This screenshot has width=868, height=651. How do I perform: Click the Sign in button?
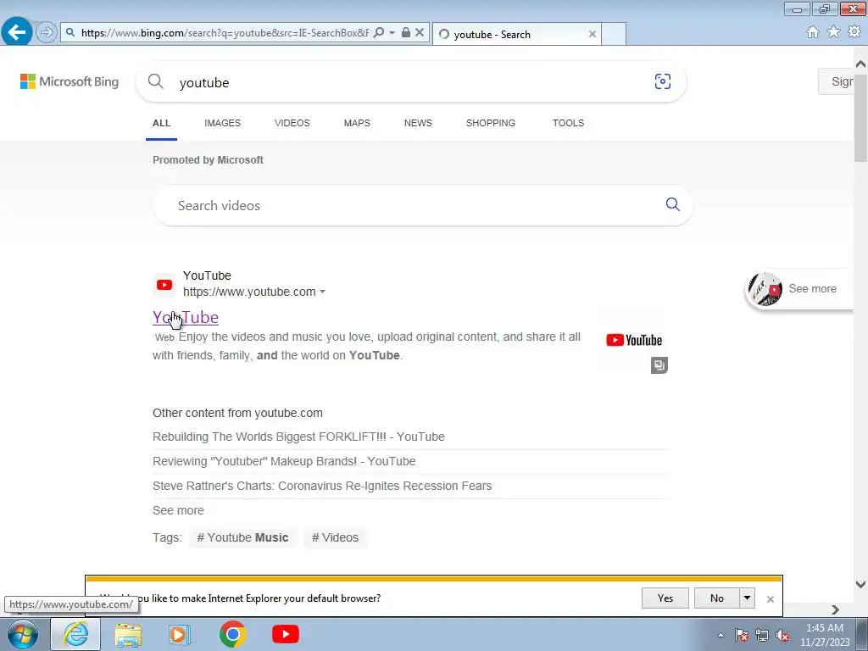click(x=837, y=82)
